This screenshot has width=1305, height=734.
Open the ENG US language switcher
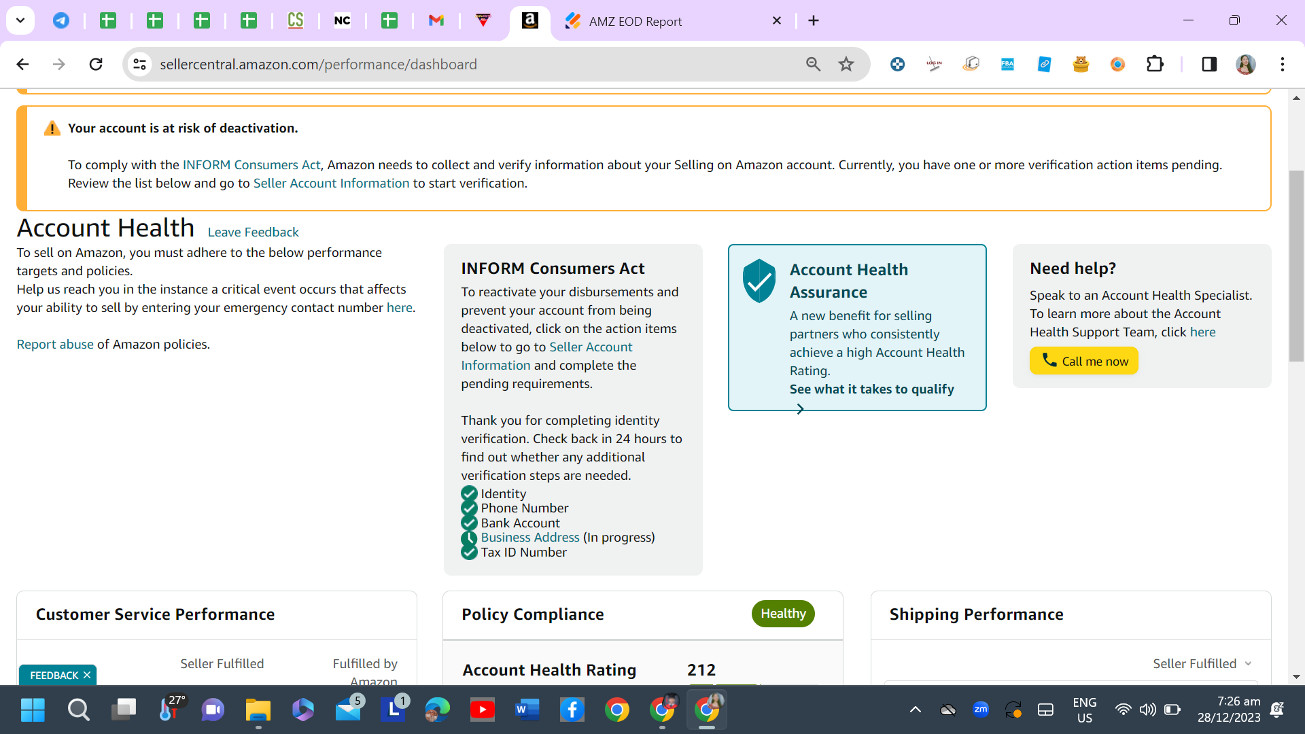[x=1085, y=710]
